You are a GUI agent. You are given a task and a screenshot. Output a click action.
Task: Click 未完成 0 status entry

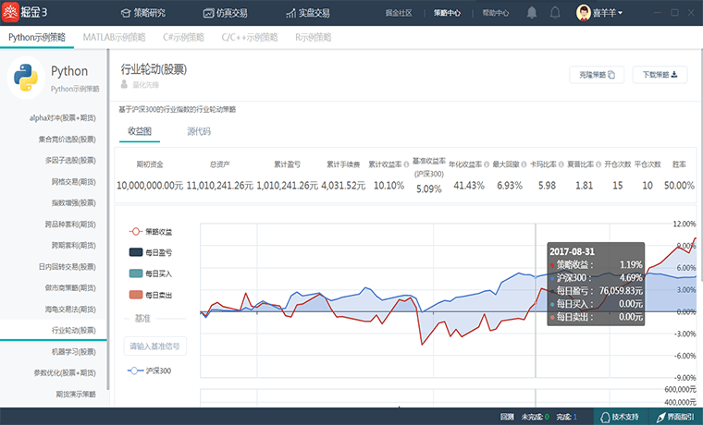click(x=535, y=417)
